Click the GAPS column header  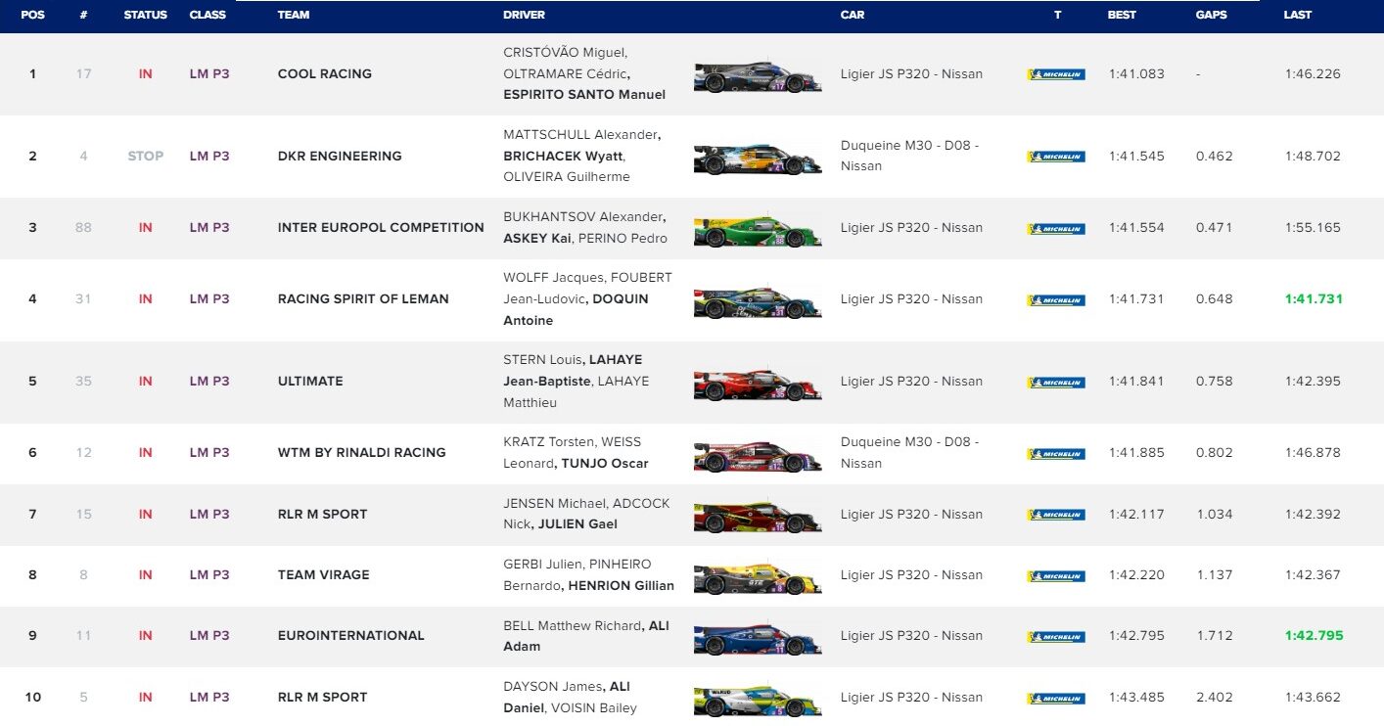1212,15
